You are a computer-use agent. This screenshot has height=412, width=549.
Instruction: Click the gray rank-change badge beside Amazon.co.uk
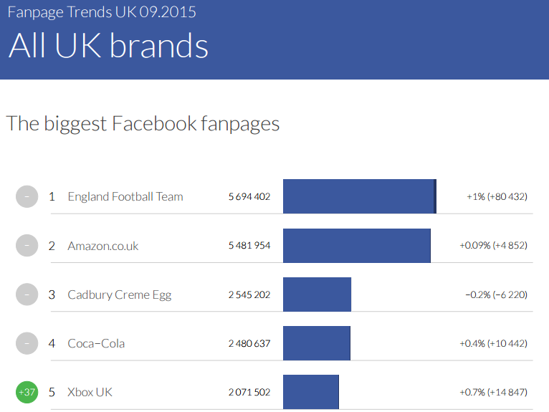pyautogui.click(x=27, y=245)
